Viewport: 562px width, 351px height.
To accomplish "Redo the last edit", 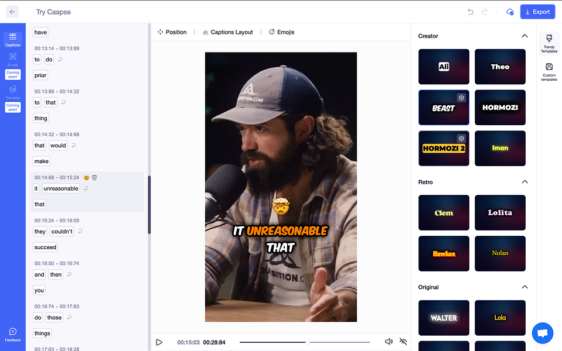I will [485, 12].
